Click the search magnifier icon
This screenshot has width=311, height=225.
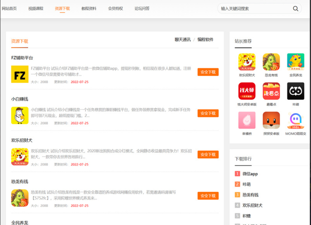click(x=296, y=9)
